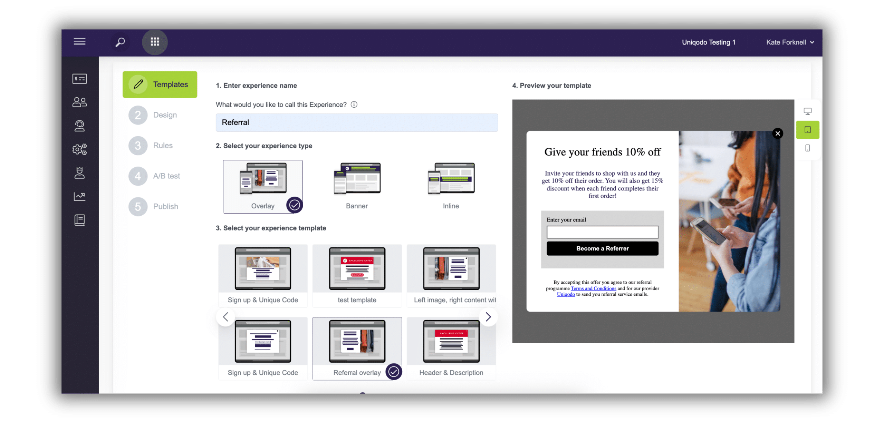Choose the top Sign up & Unique Code template

point(263,276)
